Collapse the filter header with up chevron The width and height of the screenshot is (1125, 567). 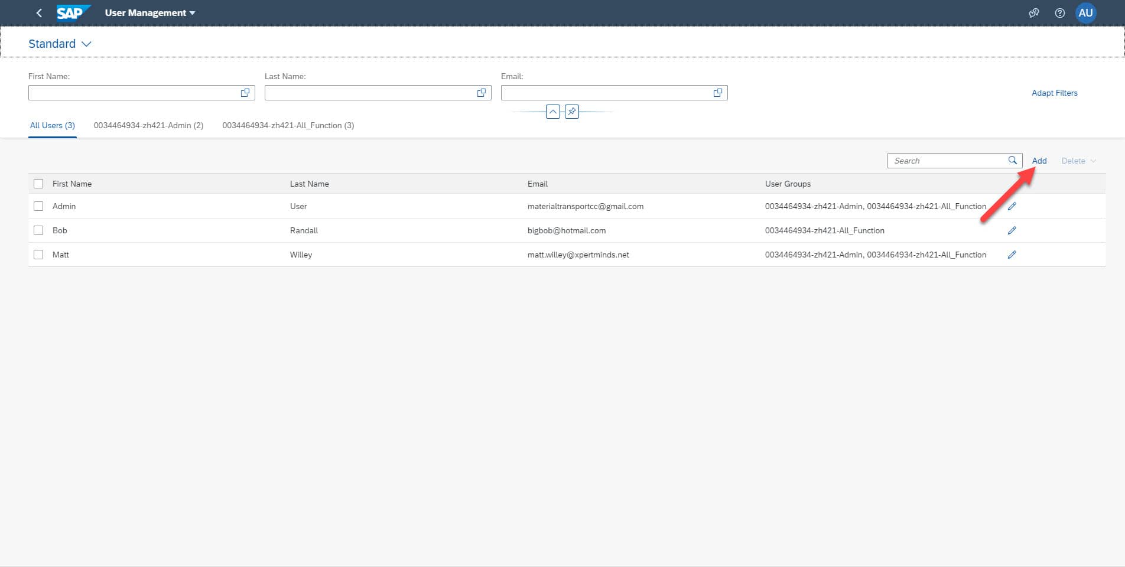click(553, 112)
